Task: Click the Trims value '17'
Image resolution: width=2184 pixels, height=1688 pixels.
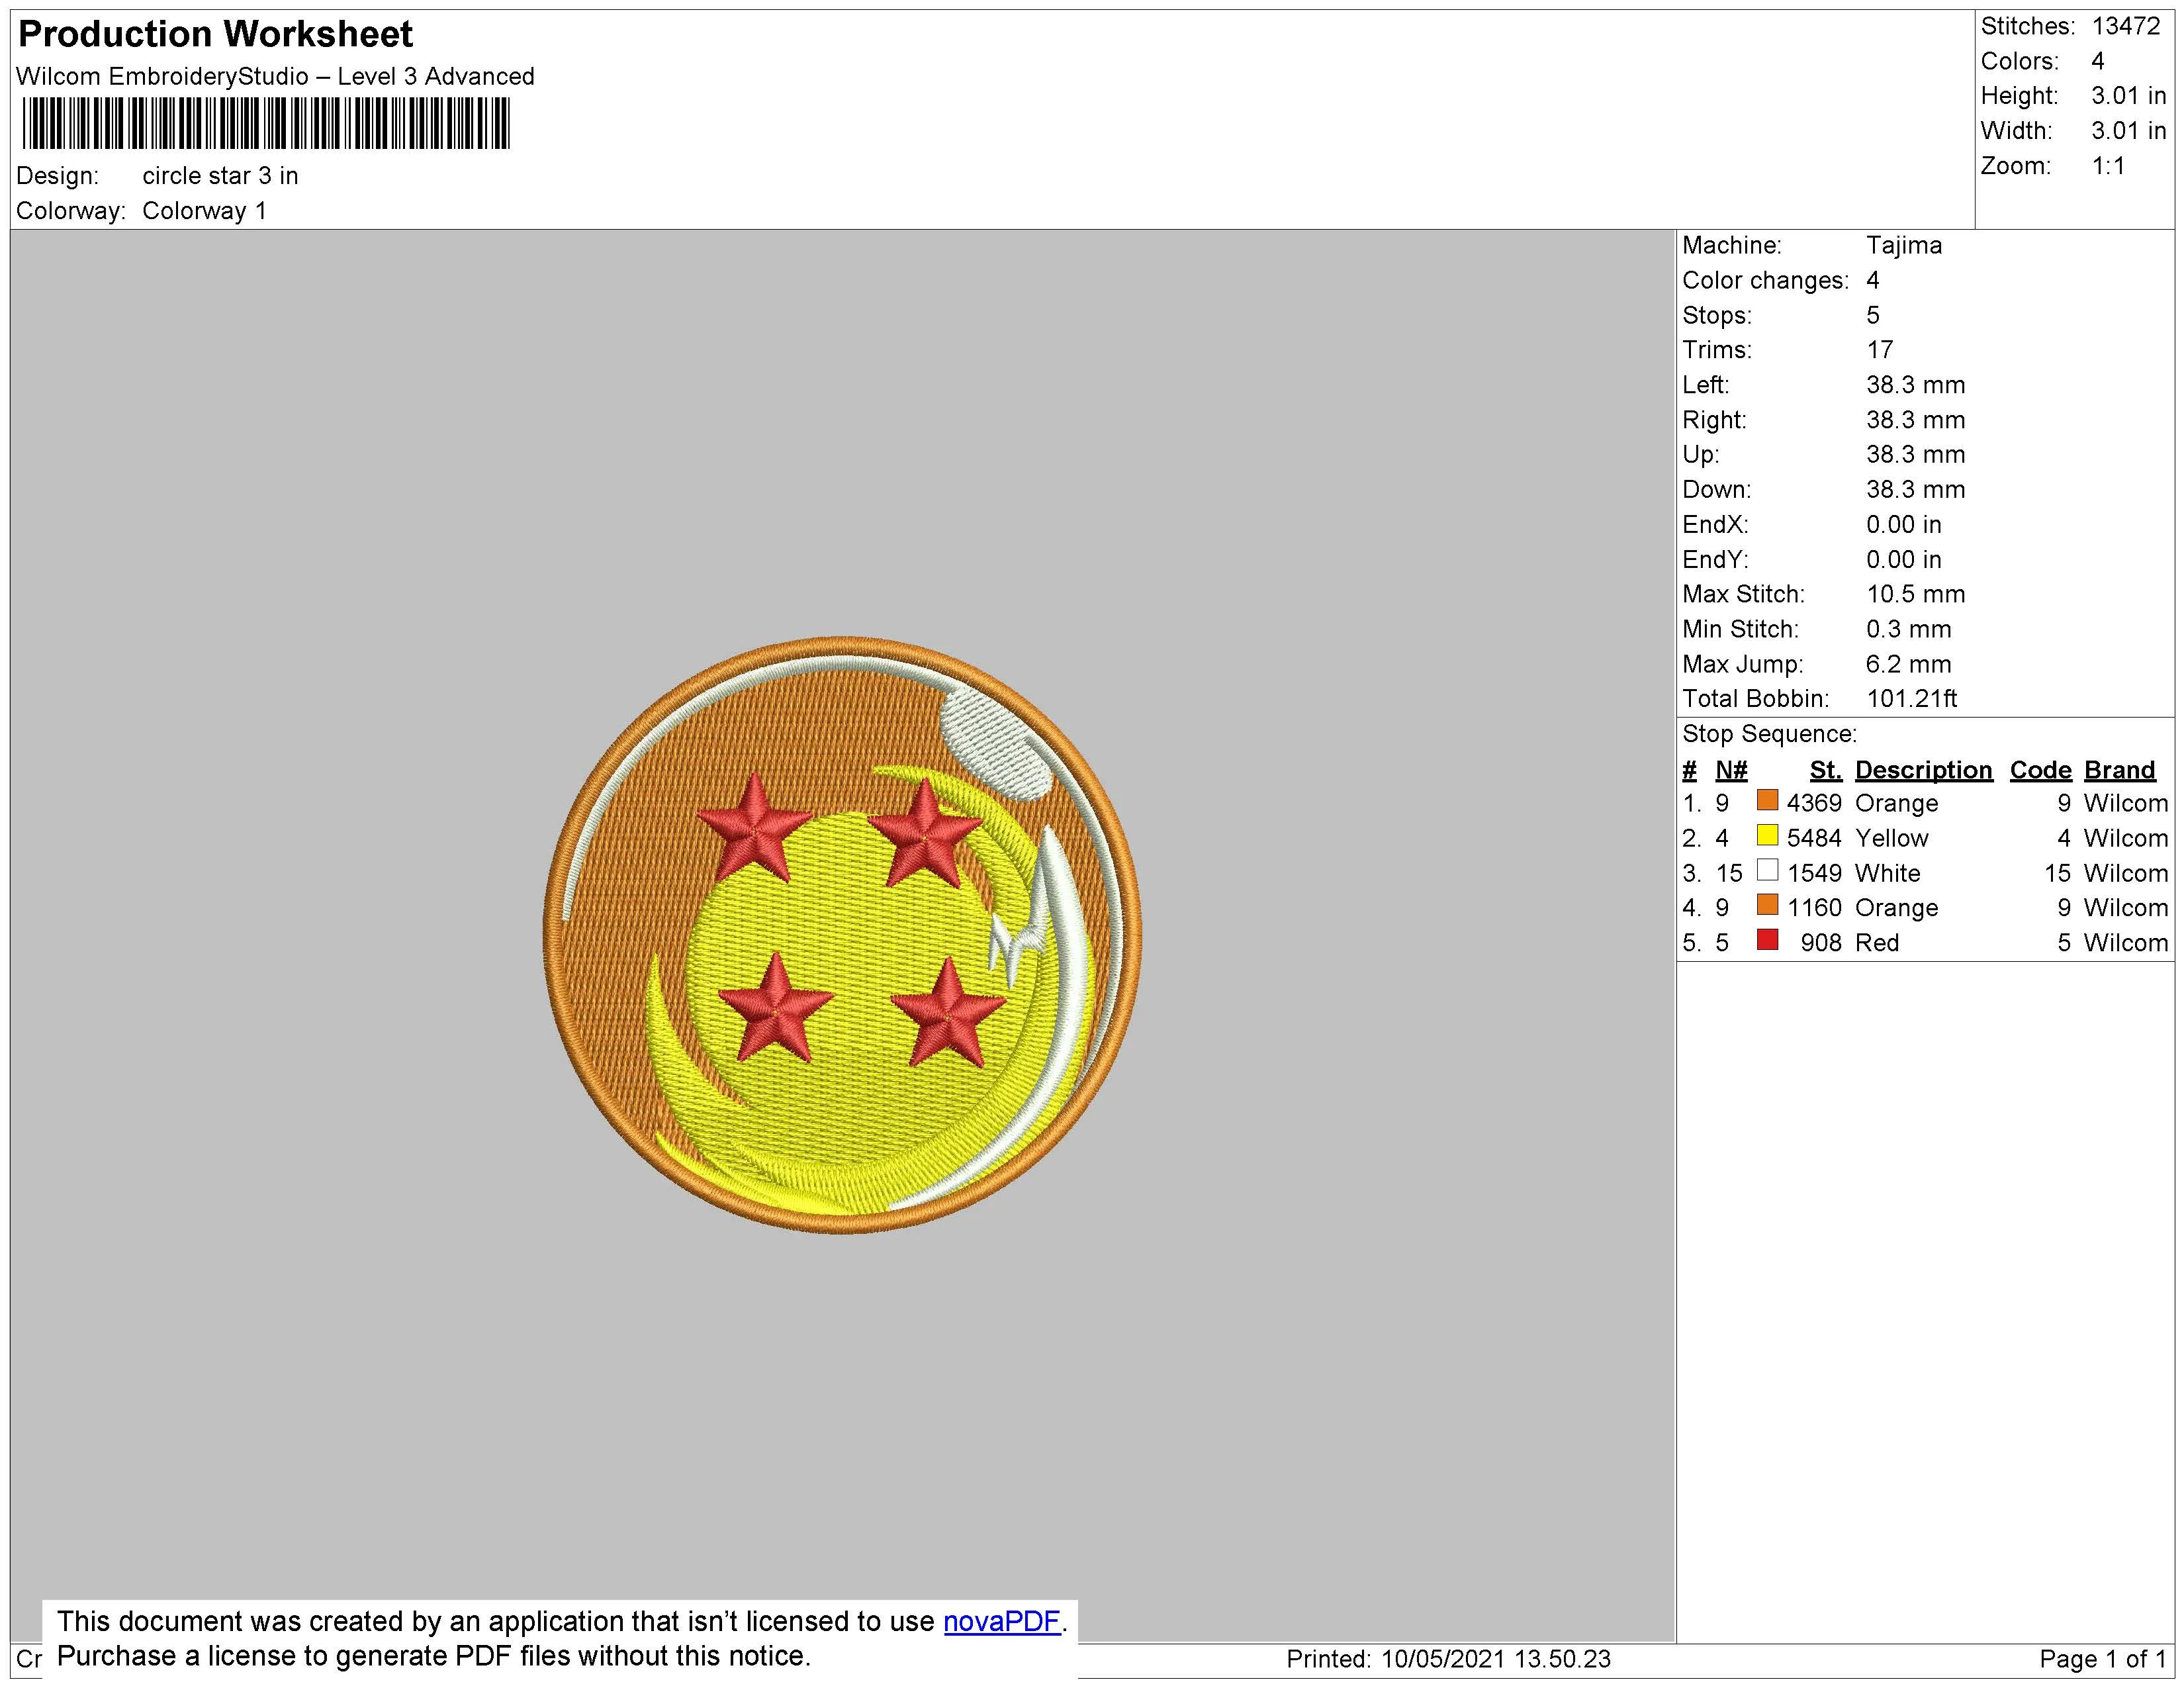Action: click(x=1879, y=350)
